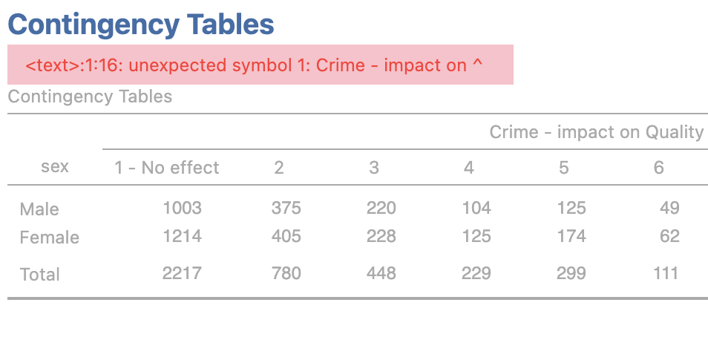The image size is (708, 340).
Task: Click the Female count 174 cell
Action: click(x=571, y=237)
